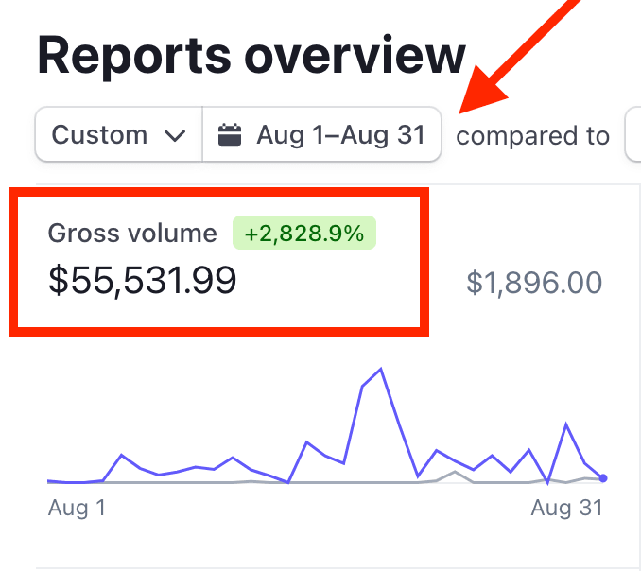Image resolution: width=641 pixels, height=571 pixels.
Task: Click the Aug 31 axis label
Action: pos(565,509)
